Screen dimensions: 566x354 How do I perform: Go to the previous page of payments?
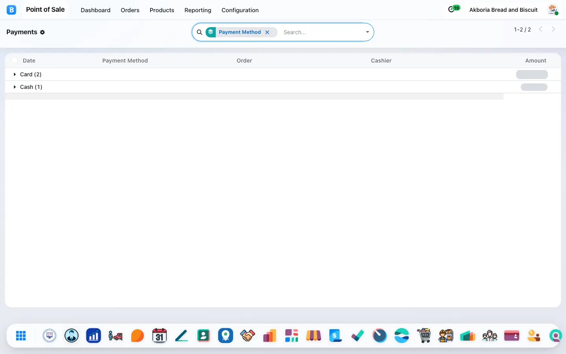tap(540, 29)
